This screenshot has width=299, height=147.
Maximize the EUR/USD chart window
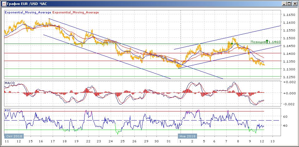point(289,4)
